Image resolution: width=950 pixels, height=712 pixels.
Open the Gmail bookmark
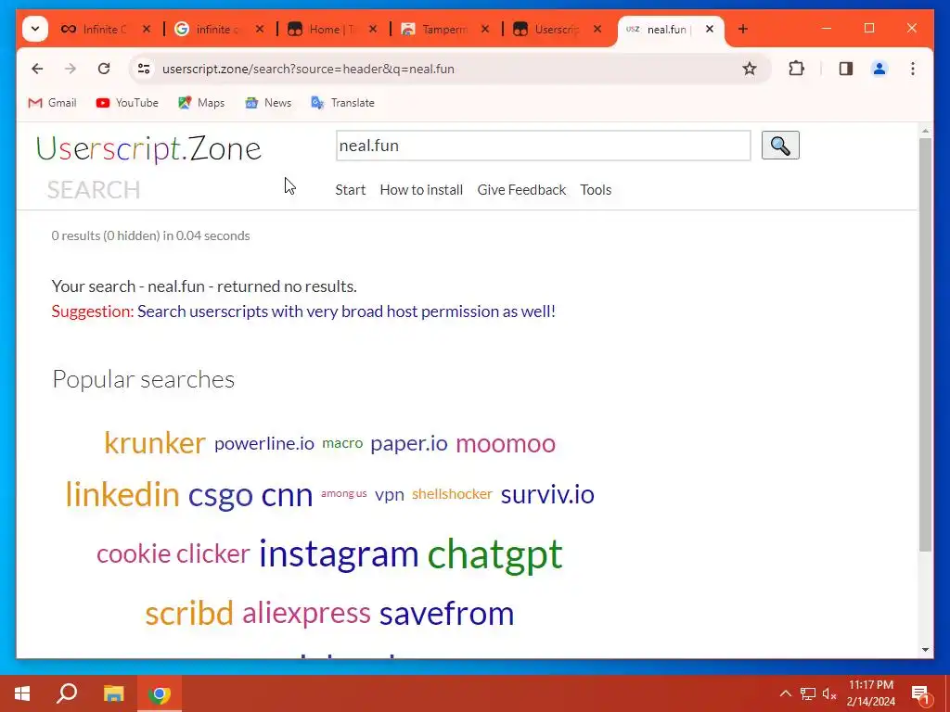tap(53, 102)
